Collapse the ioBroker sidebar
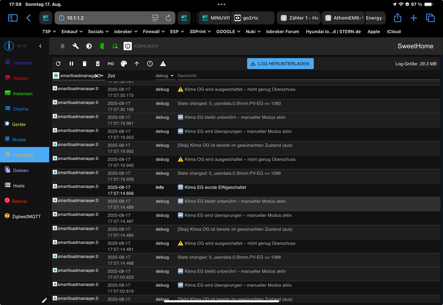The image size is (443, 305). pos(40,46)
